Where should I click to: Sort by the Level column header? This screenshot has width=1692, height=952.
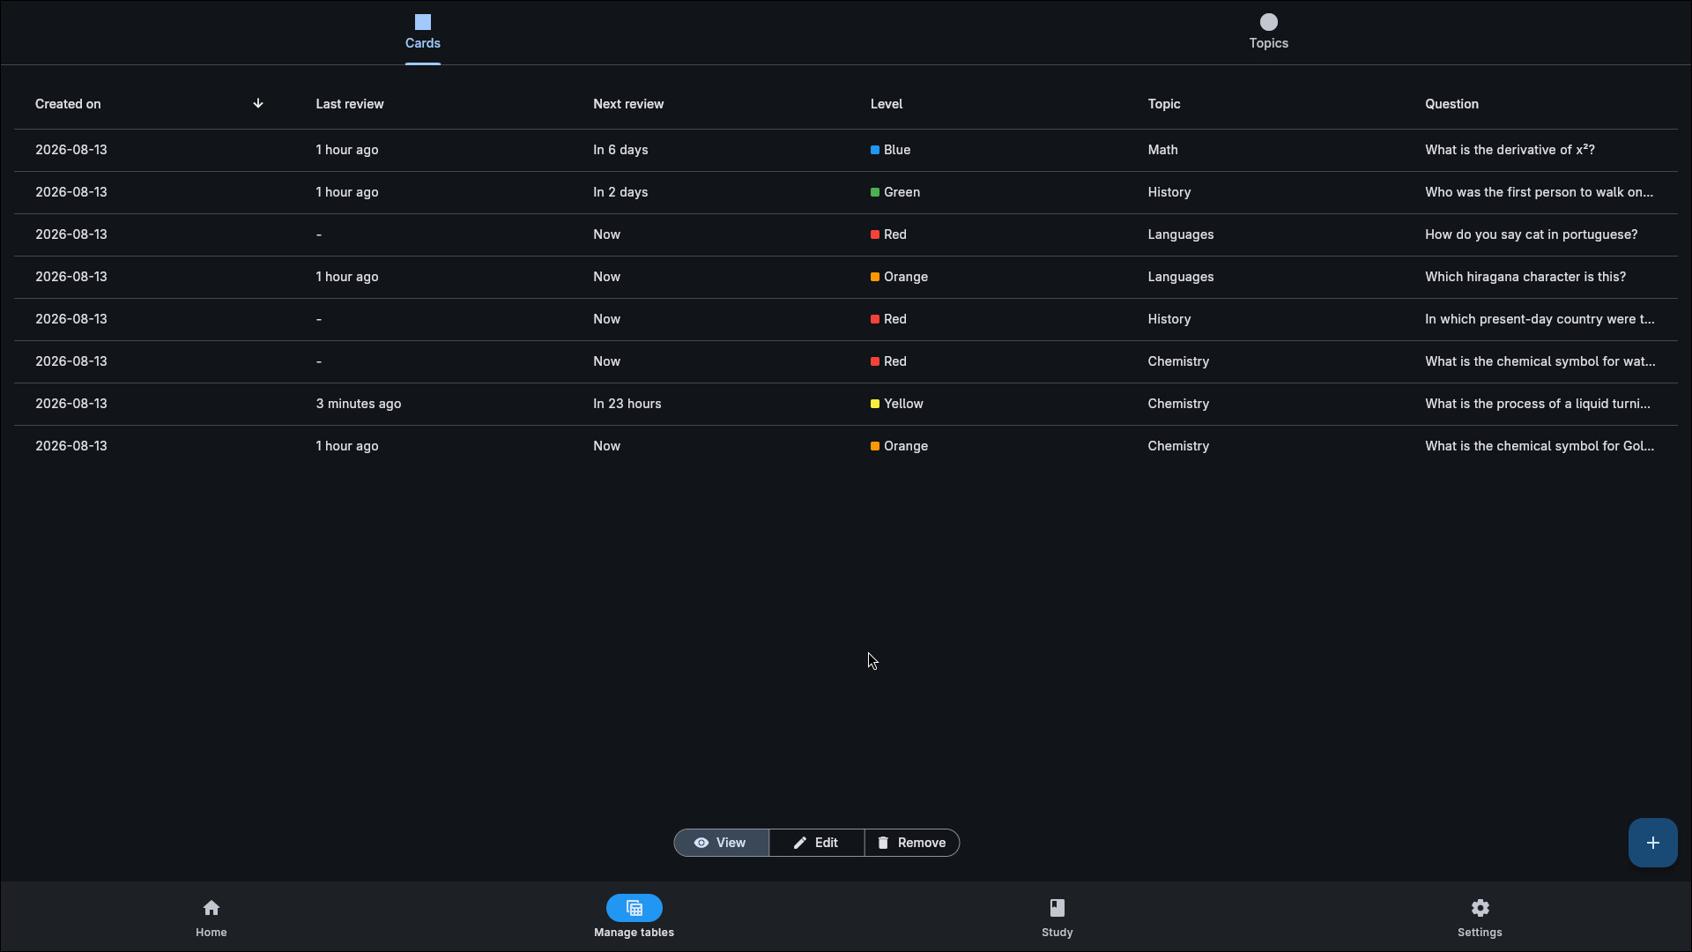(887, 104)
